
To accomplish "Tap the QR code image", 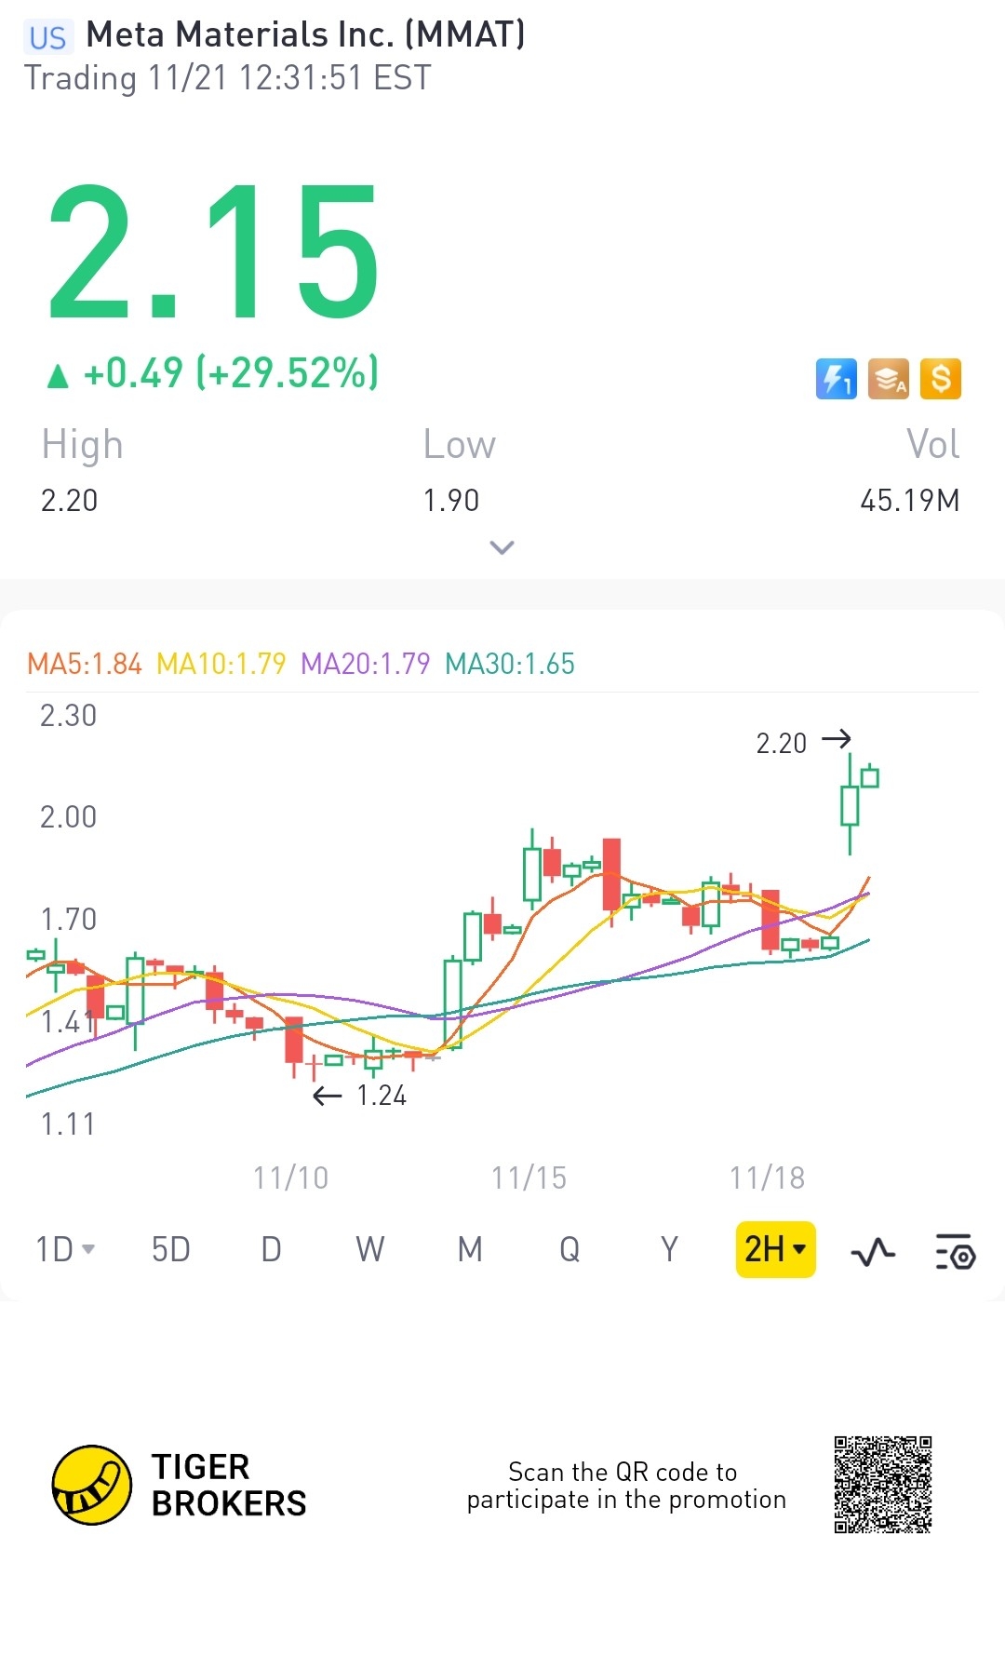I will point(883,1485).
